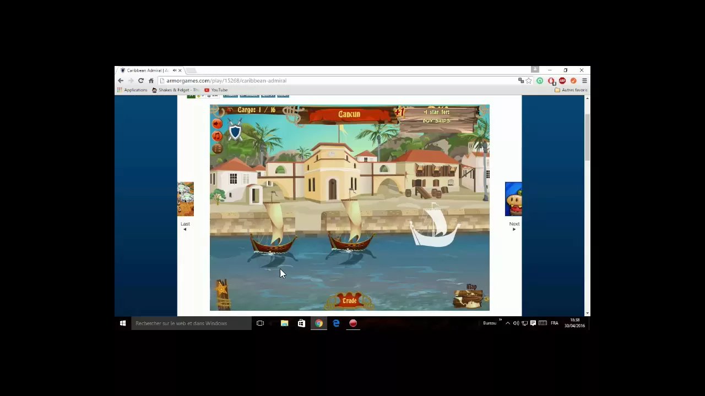This screenshot has width=705, height=396.
Task: Show hidden system tray icons
Action: tap(508, 323)
